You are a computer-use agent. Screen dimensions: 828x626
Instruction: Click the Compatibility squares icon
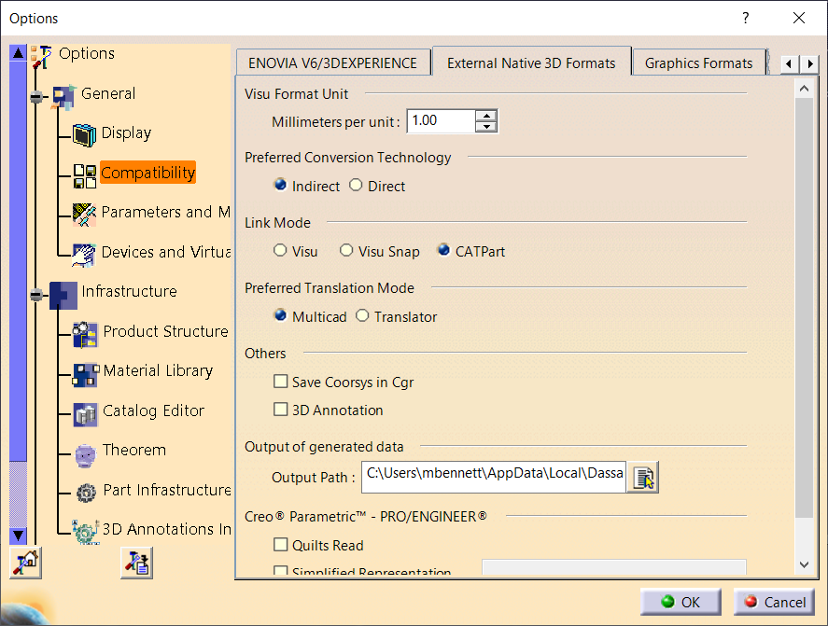click(85, 175)
